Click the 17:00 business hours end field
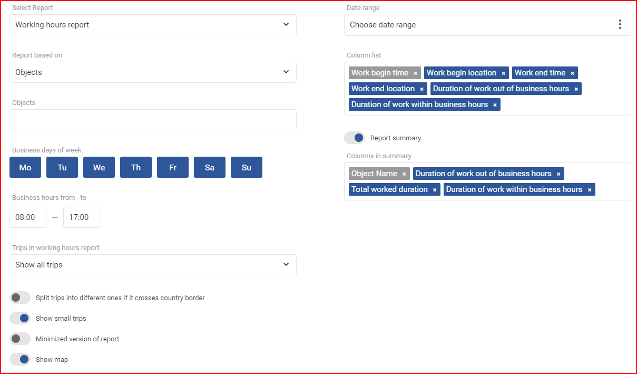 point(82,217)
